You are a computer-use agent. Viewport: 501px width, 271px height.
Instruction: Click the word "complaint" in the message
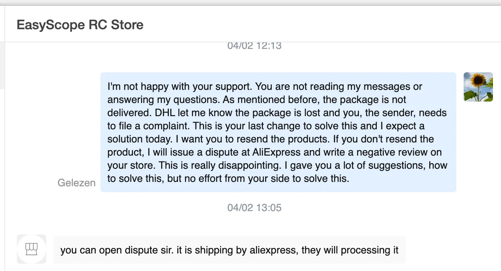coord(166,126)
